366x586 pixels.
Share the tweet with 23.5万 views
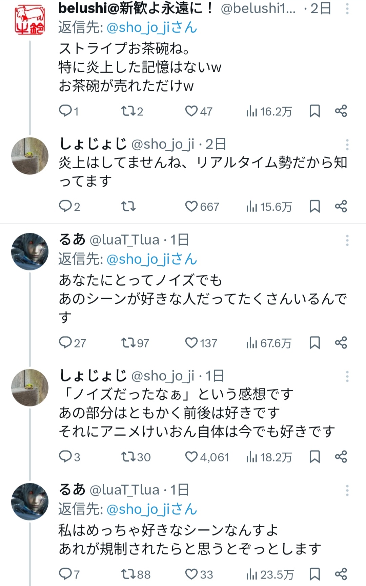(341, 574)
